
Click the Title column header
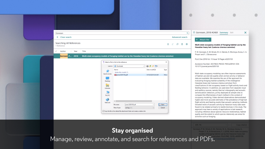tap(84, 51)
